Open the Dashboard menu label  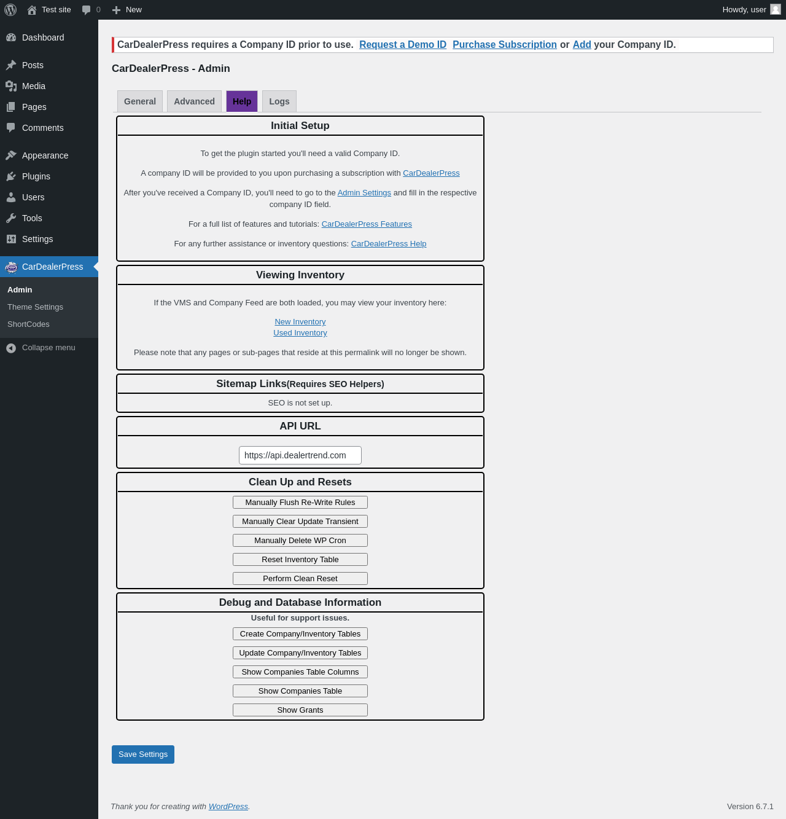(43, 37)
